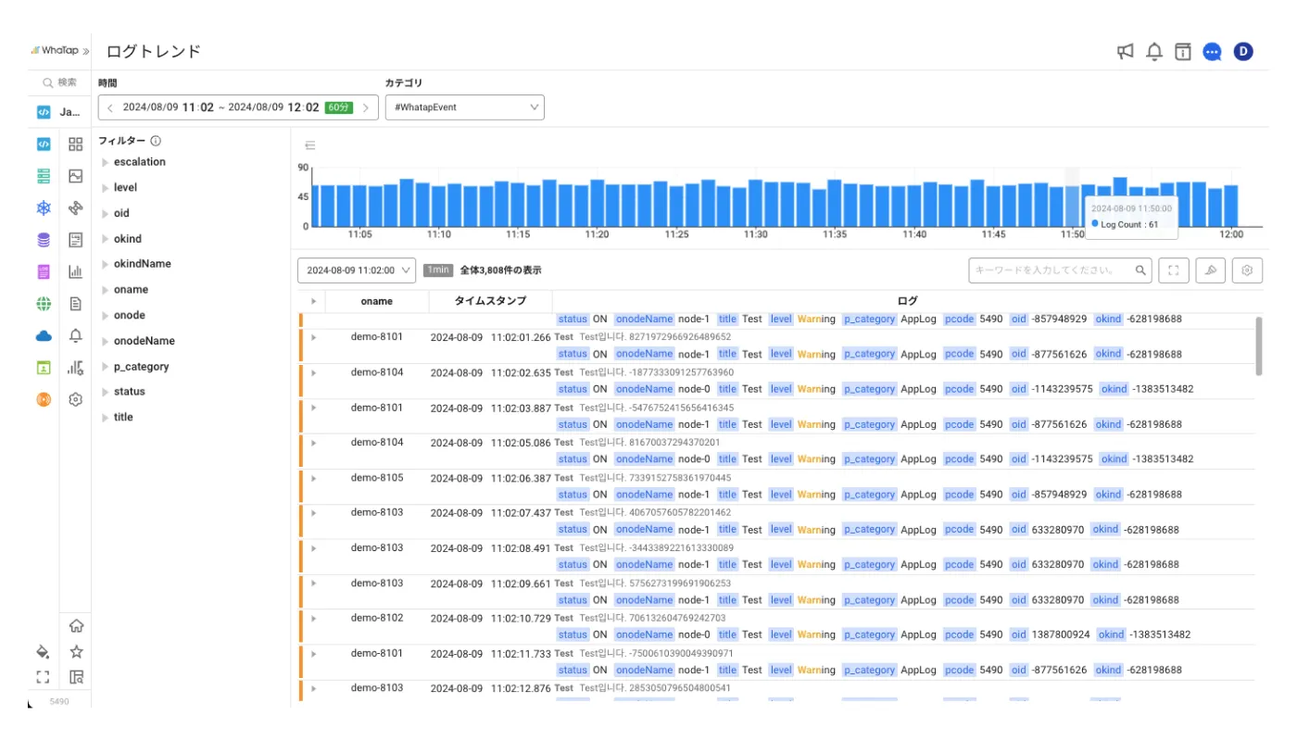Click the 1min interval badge
Viewport: 1297px width, 741px height.
click(x=438, y=270)
